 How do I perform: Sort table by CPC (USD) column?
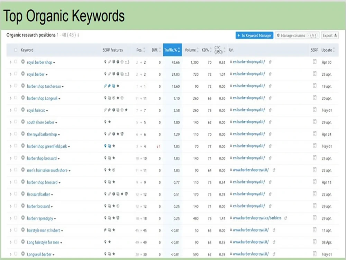220,50
